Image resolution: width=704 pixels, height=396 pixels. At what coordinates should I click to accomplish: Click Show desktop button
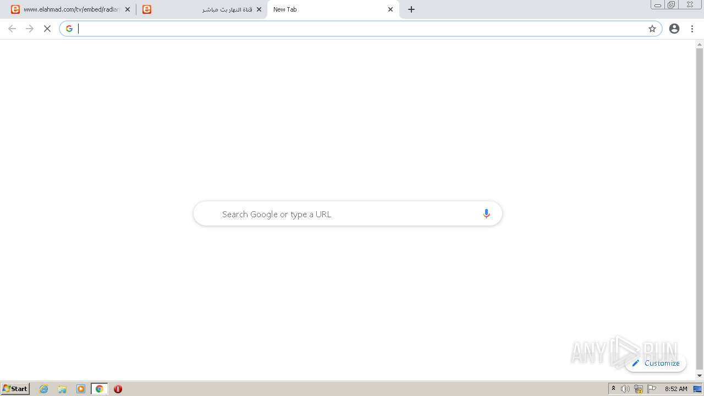tap(698, 389)
